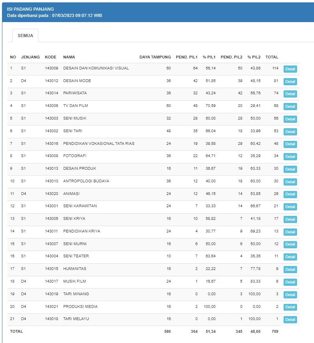Open Detail for Animasi
Viewport: 314px width, 343px height.
tap(290, 194)
